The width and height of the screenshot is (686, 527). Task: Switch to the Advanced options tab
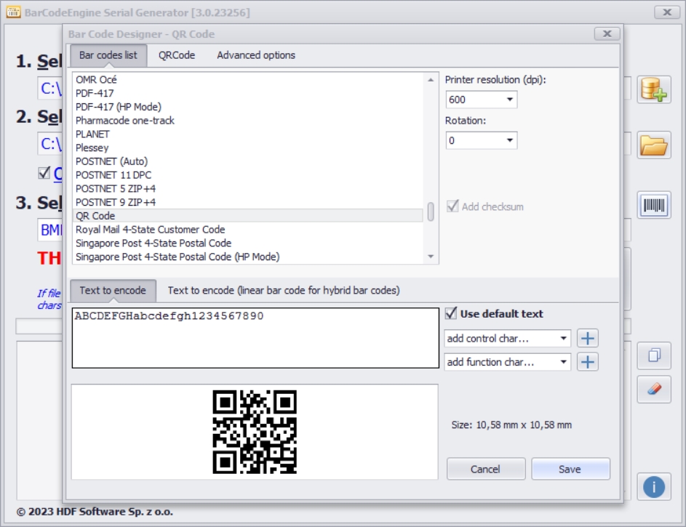(x=256, y=55)
